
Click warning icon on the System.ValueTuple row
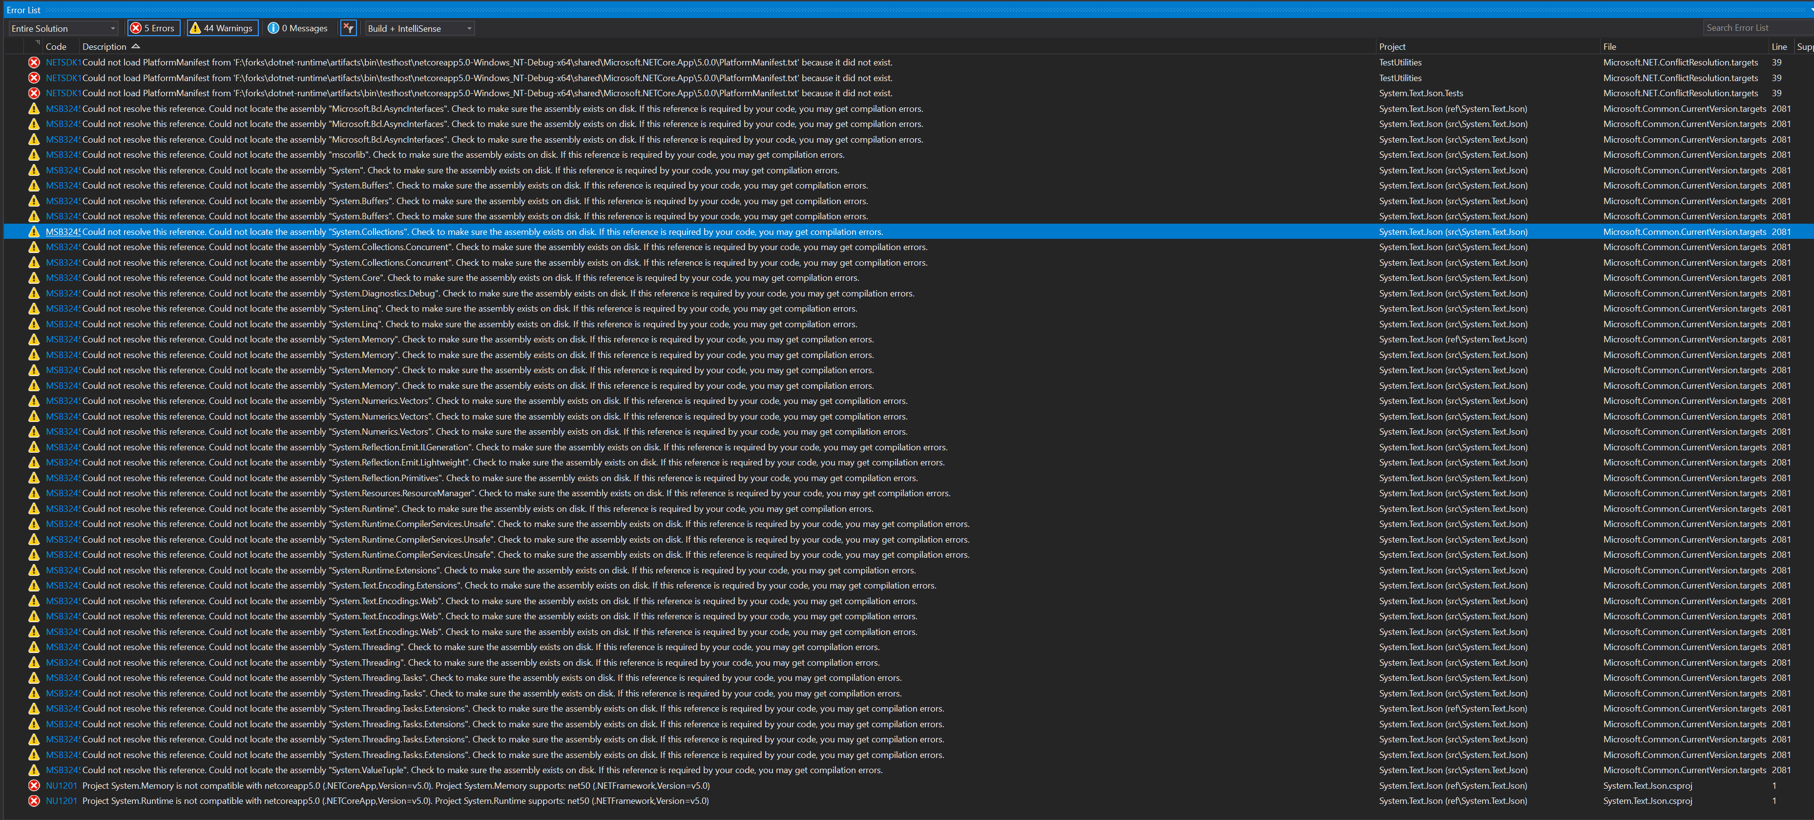click(34, 770)
